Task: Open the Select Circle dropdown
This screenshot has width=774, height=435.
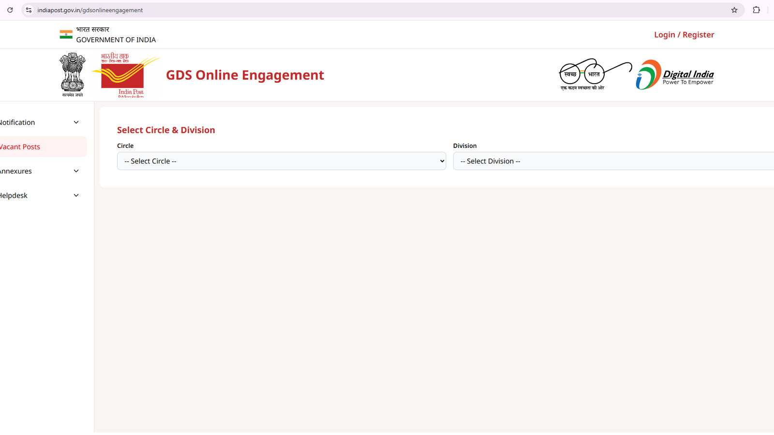Action: pyautogui.click(x=282, y=161)
